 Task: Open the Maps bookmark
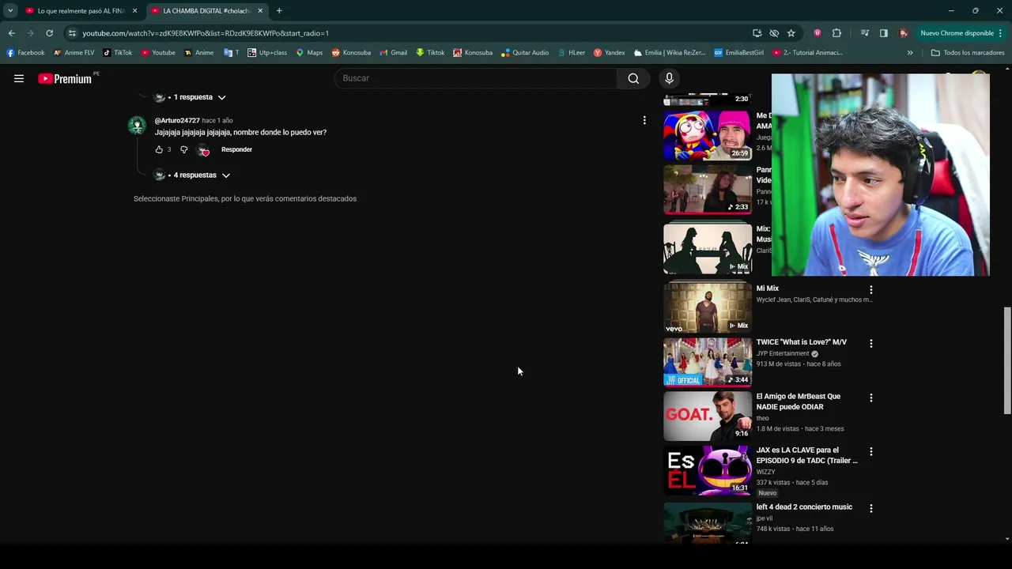coord(309,53)
